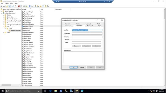Open Task View on the taskbar

pos(45,91)
